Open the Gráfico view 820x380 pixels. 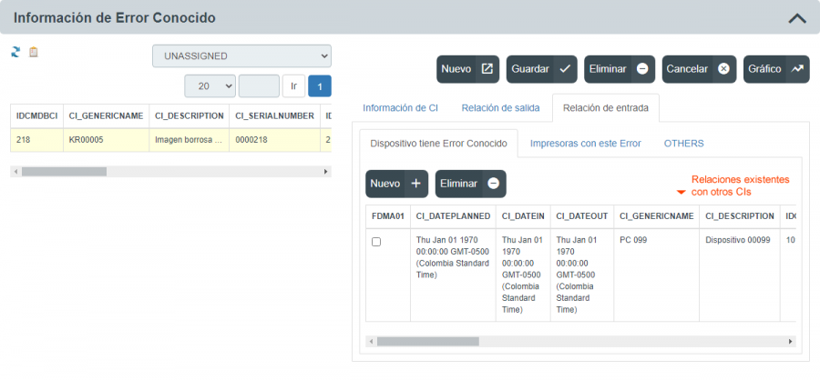coord(776,69)
